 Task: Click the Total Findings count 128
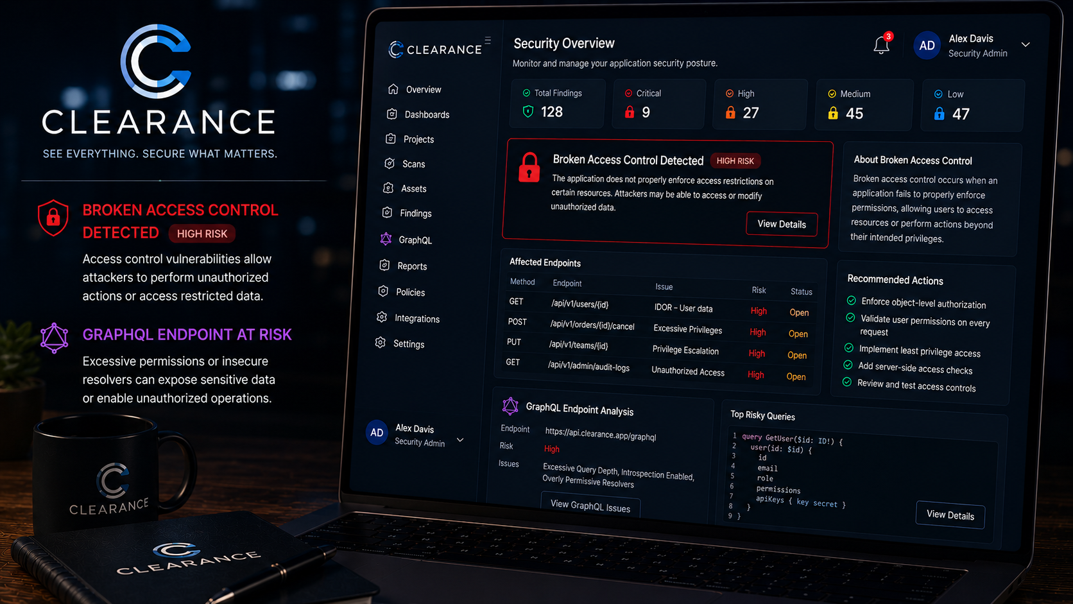tap(551, 112)
